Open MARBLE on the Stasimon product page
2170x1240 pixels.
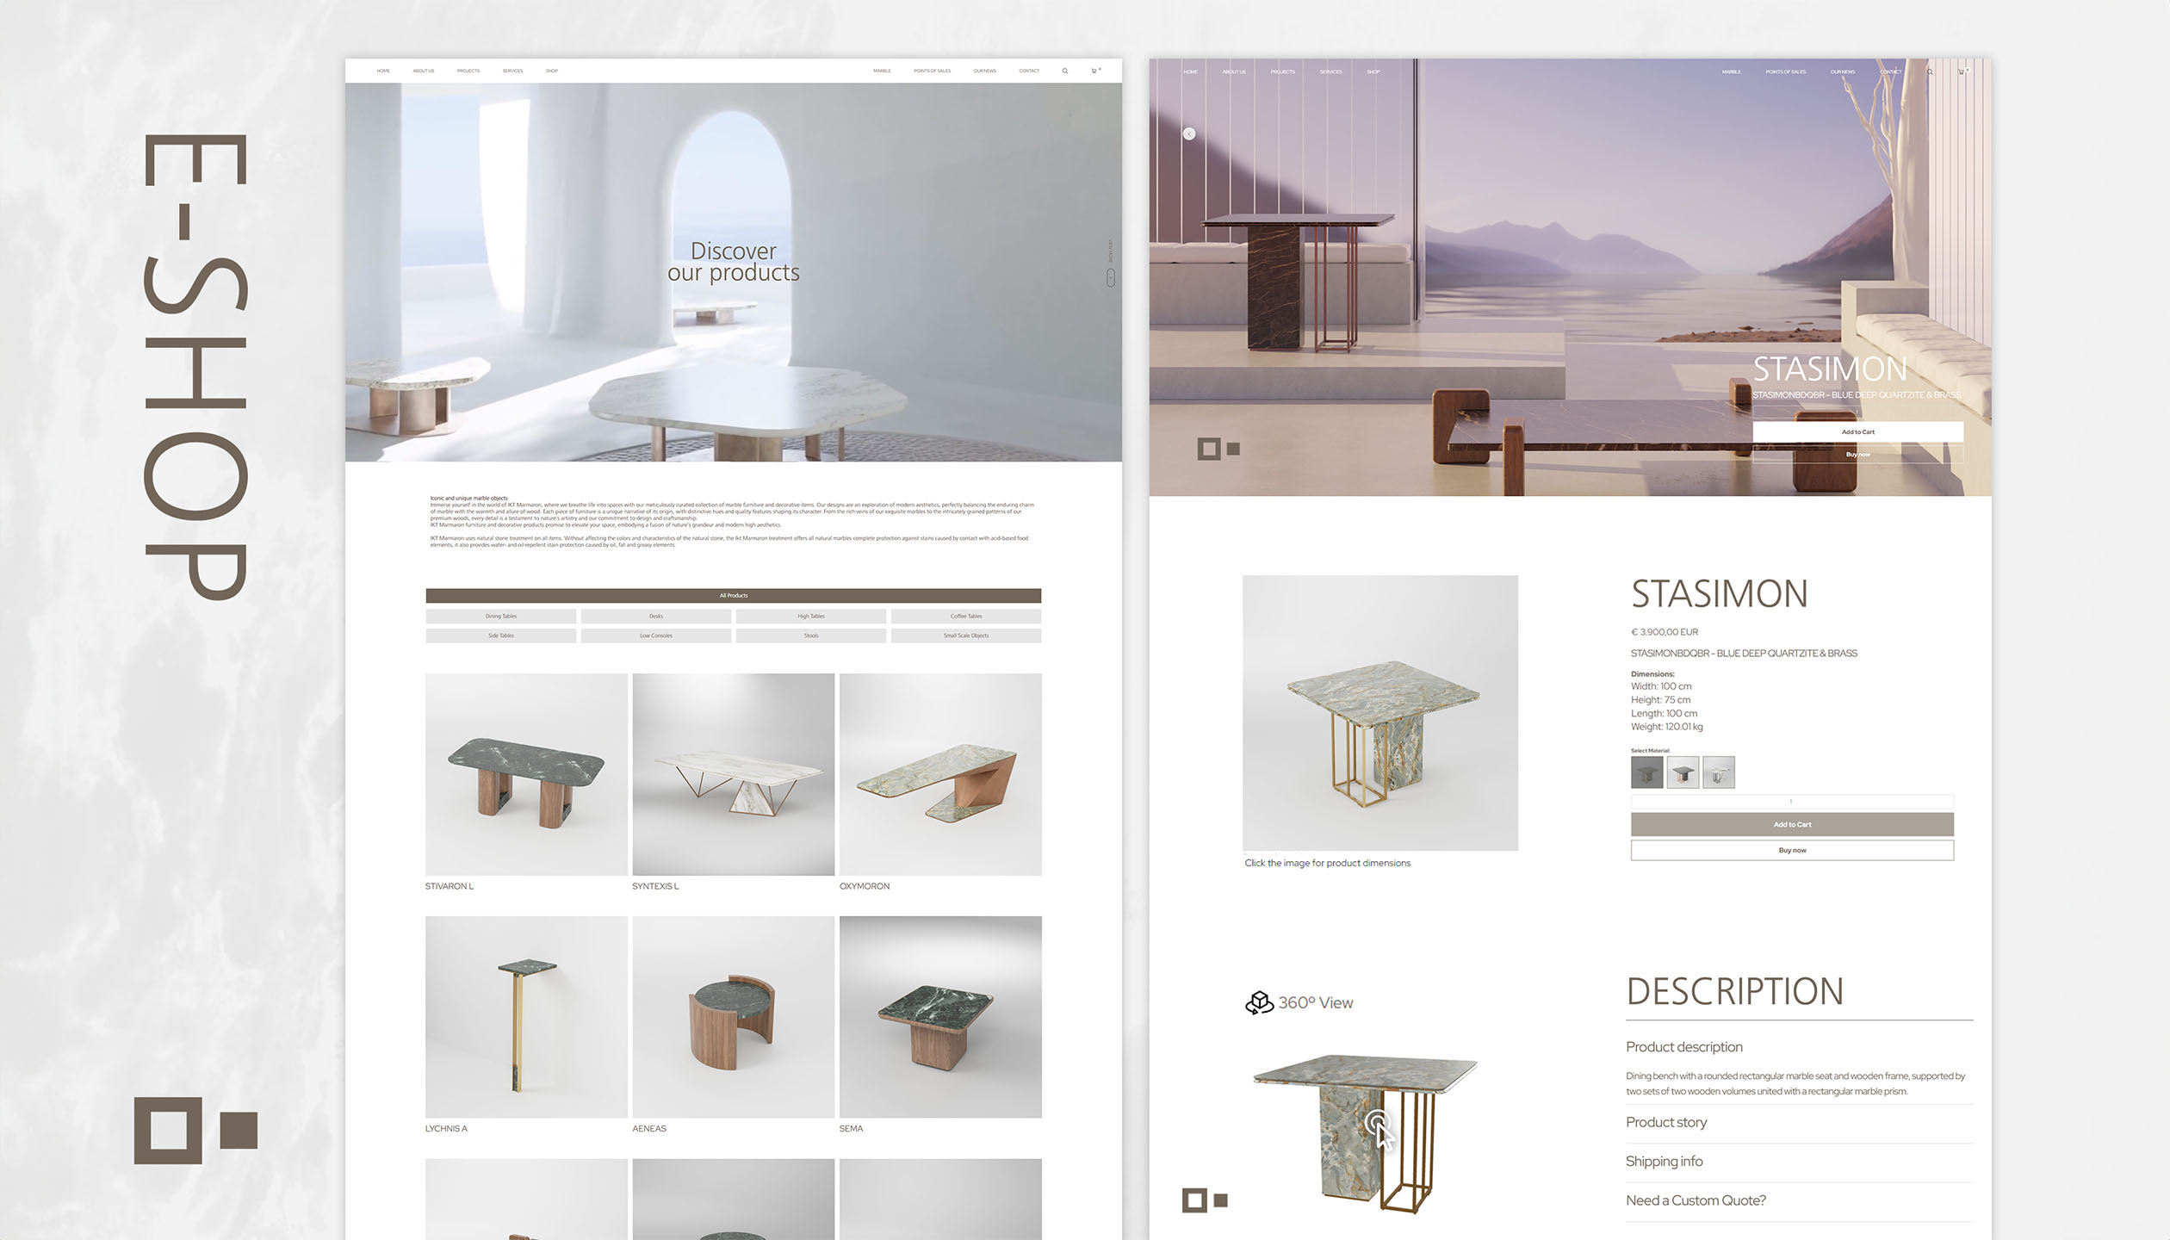tap(1732, 71)
